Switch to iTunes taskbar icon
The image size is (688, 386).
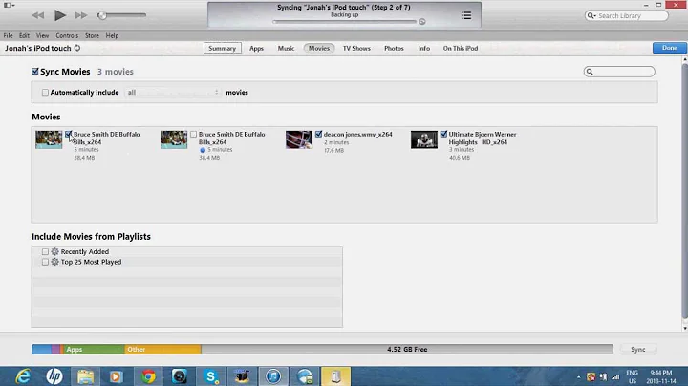click(273, 376)
